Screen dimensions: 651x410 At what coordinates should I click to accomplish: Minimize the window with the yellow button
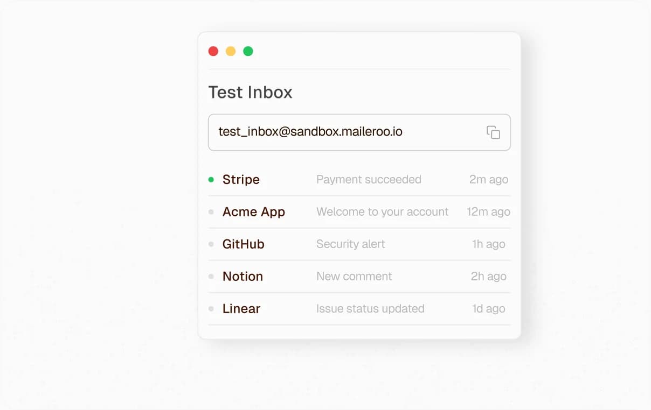(x=231, y=51)
